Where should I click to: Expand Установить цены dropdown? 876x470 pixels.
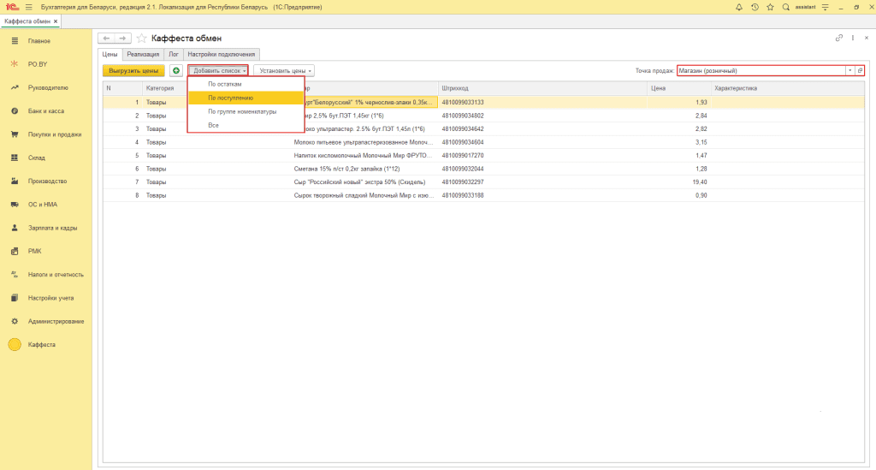[284, 70]
